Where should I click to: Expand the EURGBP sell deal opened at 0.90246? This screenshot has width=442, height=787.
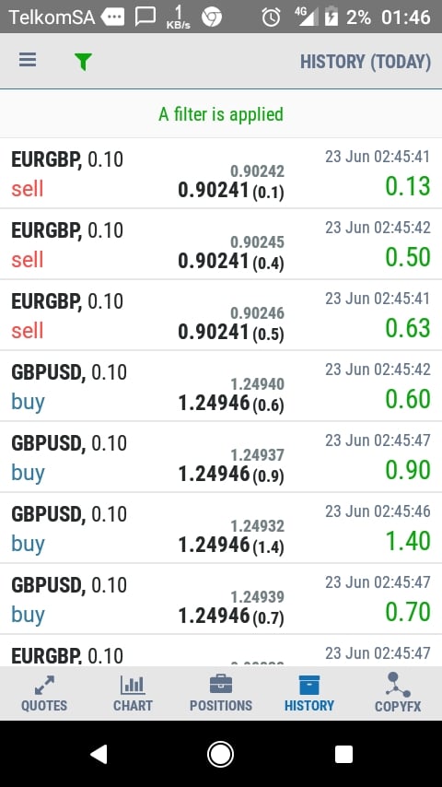click(x=221, y=314)
